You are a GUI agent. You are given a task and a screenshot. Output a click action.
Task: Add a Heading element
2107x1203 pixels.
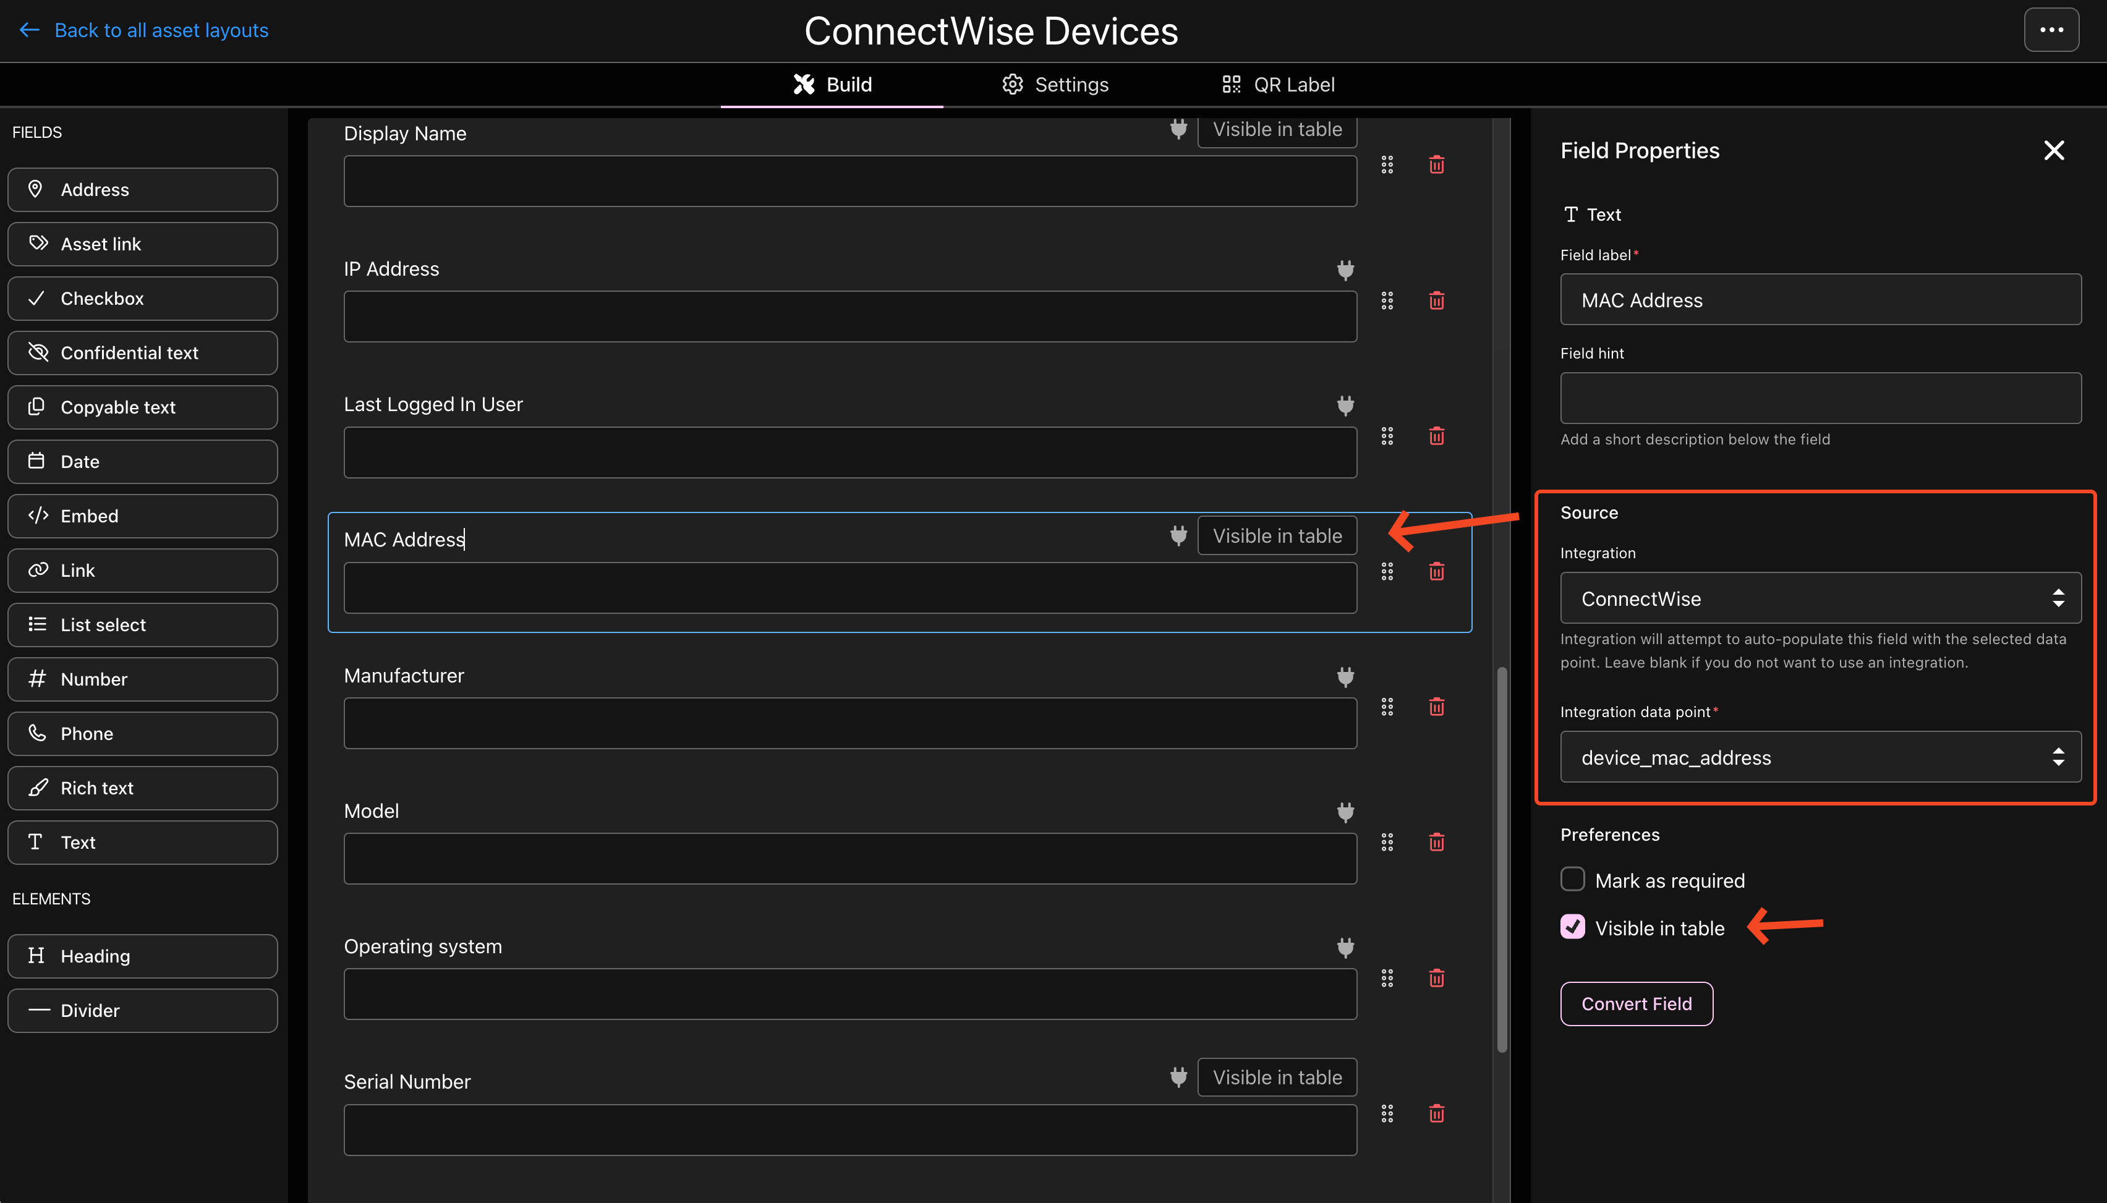coord(143,956)
